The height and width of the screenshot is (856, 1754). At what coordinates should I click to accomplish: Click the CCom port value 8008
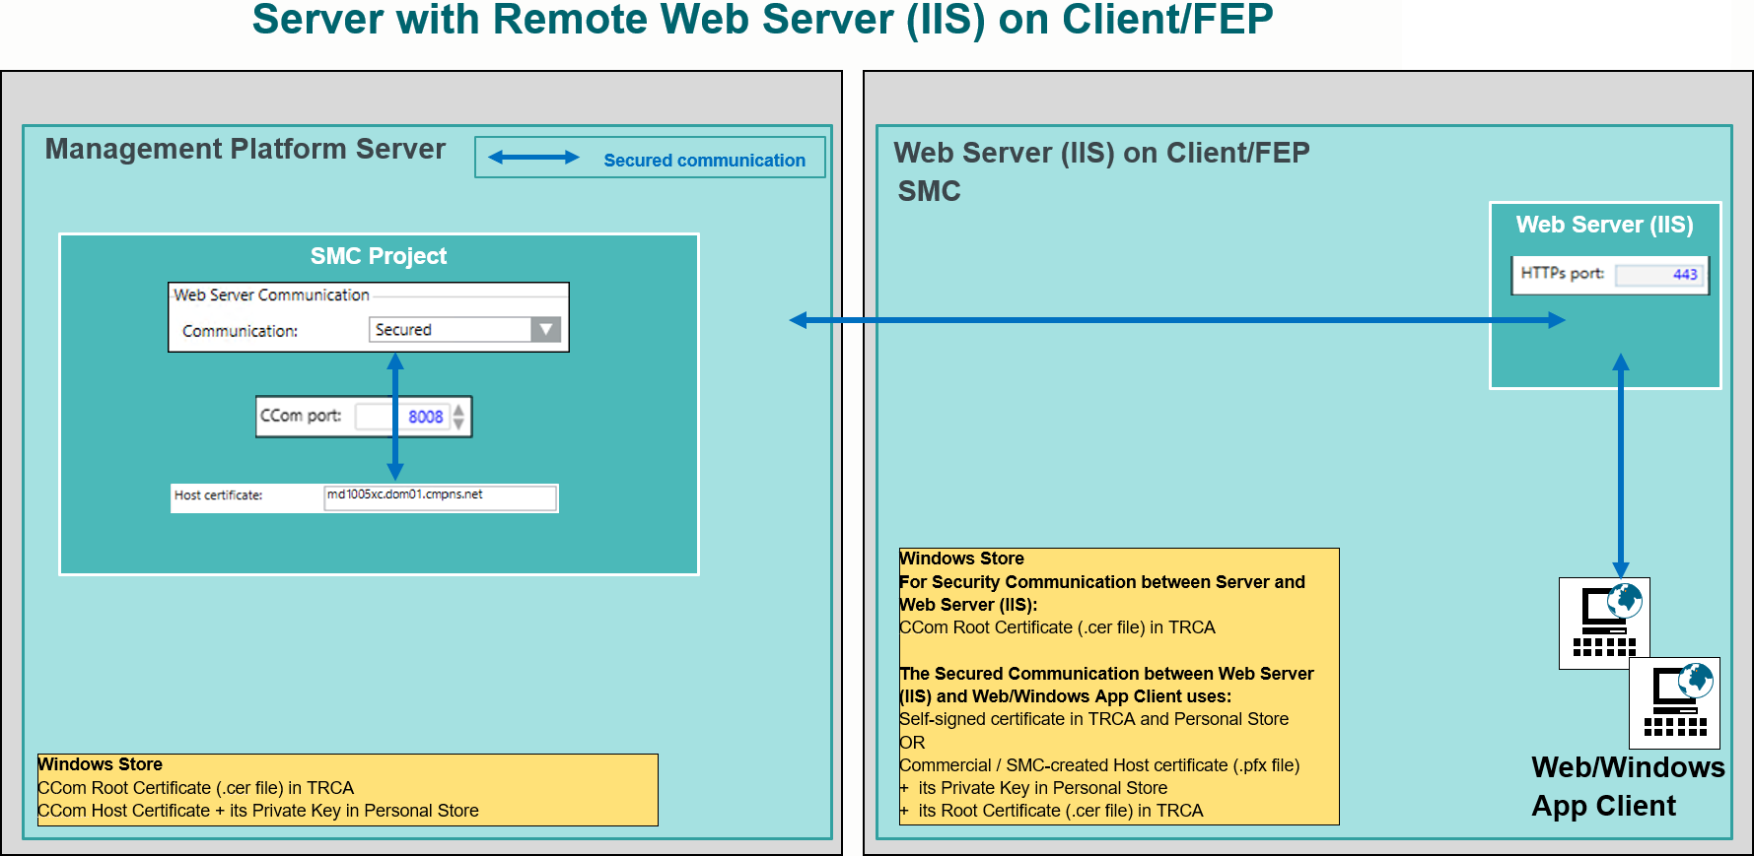tap(424, 417)
